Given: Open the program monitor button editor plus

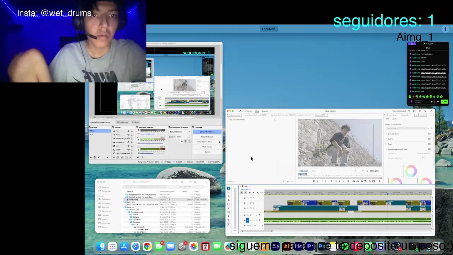Looking at the screenshot, I should (379, 181).
